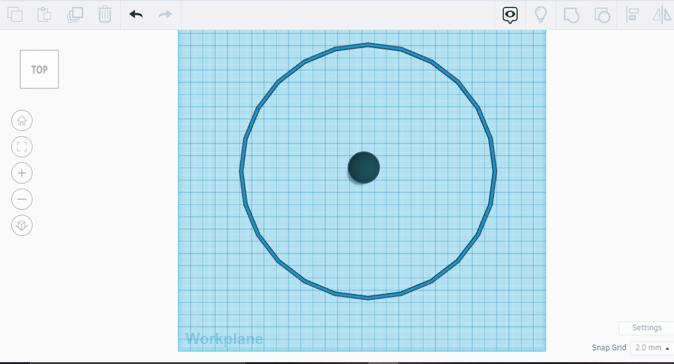Fit selection to the view
The height and width of the screenshot is (364, 674).
[22, 147]
